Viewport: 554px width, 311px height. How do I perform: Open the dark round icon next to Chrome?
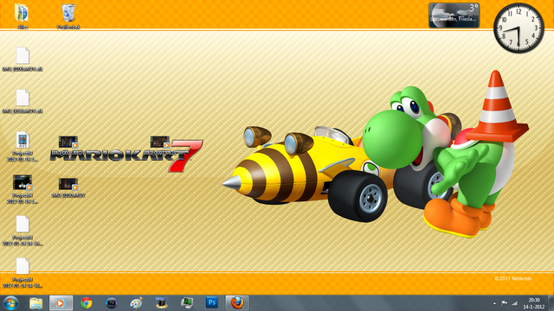click(x=112, y=303)
